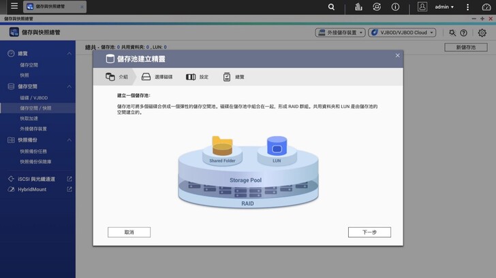Open the main hamburger menu

click(14, 6)
